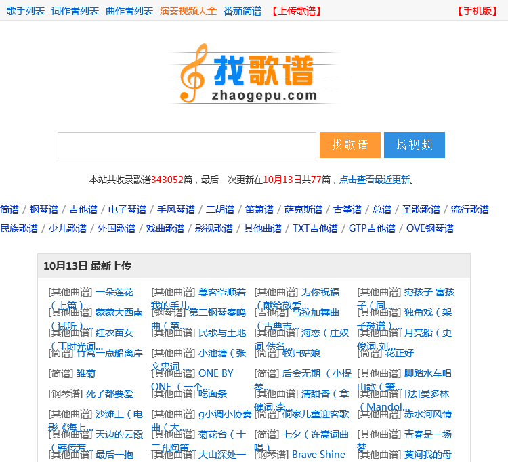Open the song 独角戏 drum score
Screen dimensions: 508x462
(428, 313)
